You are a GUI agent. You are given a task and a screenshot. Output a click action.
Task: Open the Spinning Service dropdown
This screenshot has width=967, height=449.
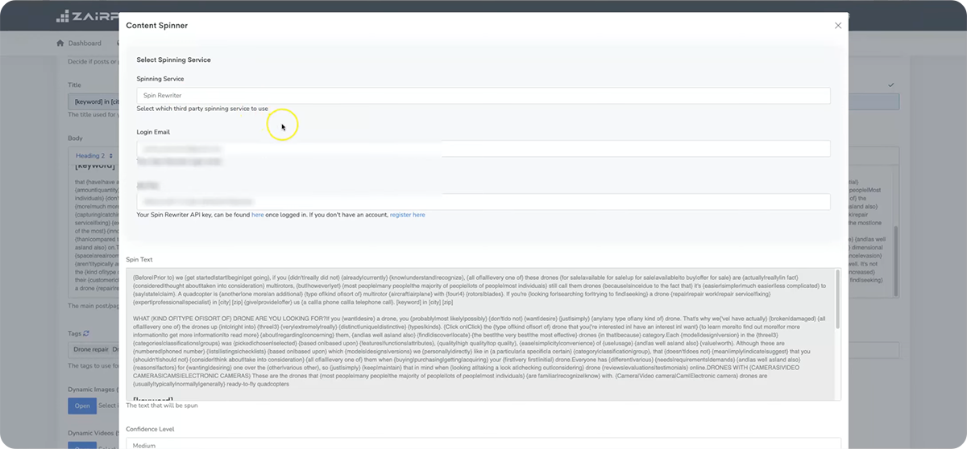483,96
